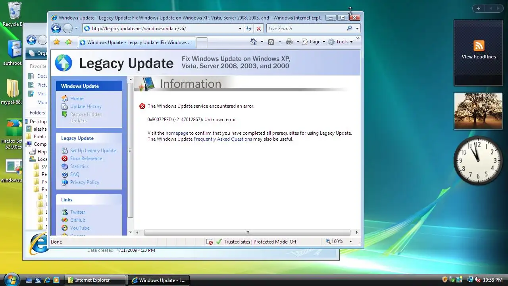Toggle the trusted sites checkmark in status bar
Image resolution: width=508 pixels, height=286 pixels.
tap(219, 242)
